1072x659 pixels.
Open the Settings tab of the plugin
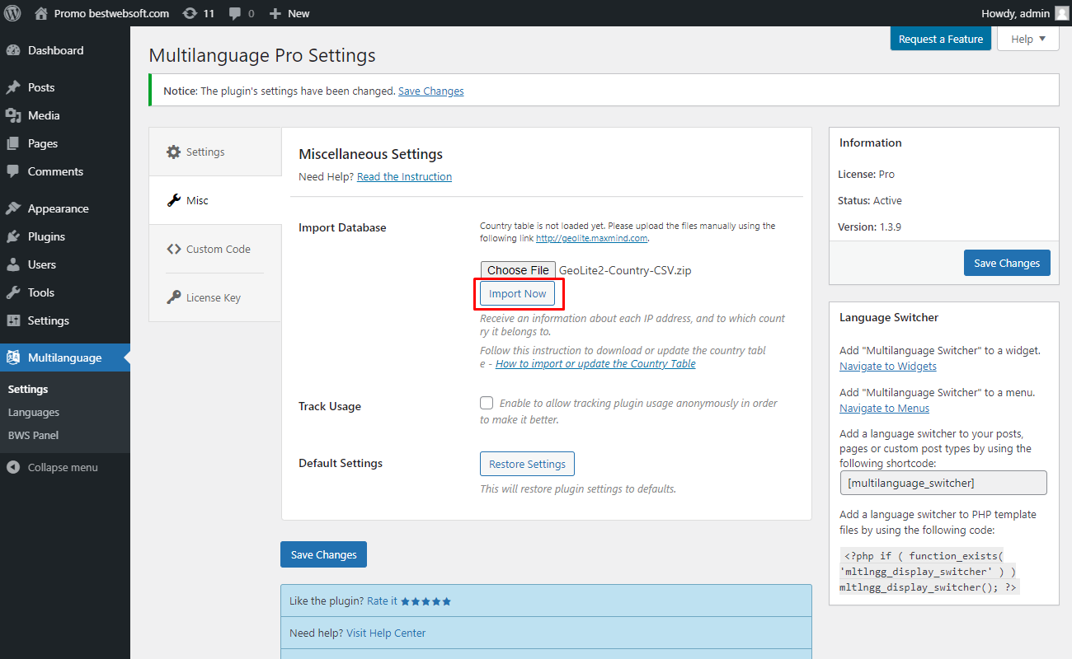[215, 152]
